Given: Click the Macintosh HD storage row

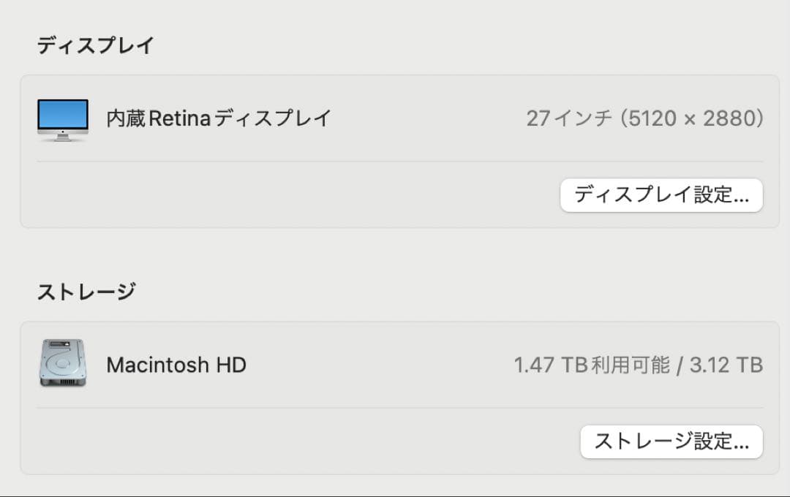Looking at the screenshot, I should [x=395, y=364].
